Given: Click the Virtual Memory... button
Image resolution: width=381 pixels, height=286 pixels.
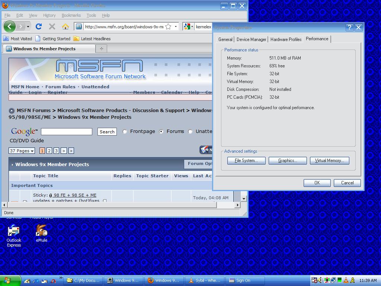Looking at the screenshot, I should pyautogui.click(x=330, y=161).
